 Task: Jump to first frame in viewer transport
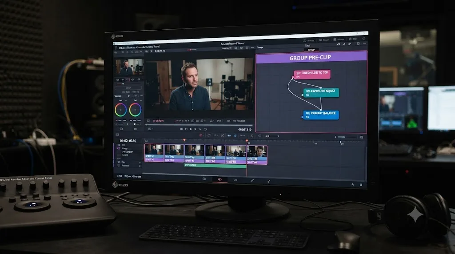pos(181,129)
